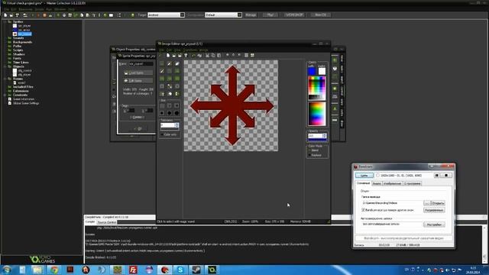Viewport: 489px width, 275px height.
Task: Open FileZilla from the taskbar
Action: click(x=134, y=270)
